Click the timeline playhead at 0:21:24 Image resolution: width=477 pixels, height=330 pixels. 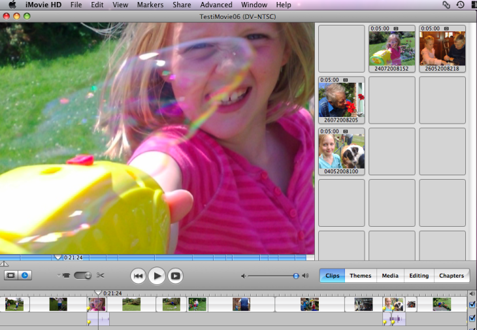pos(97,293)
